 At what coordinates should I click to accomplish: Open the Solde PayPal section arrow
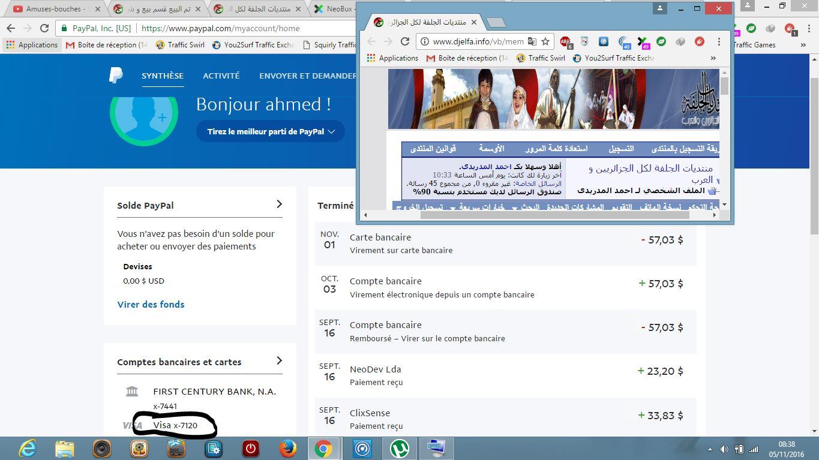279,204
